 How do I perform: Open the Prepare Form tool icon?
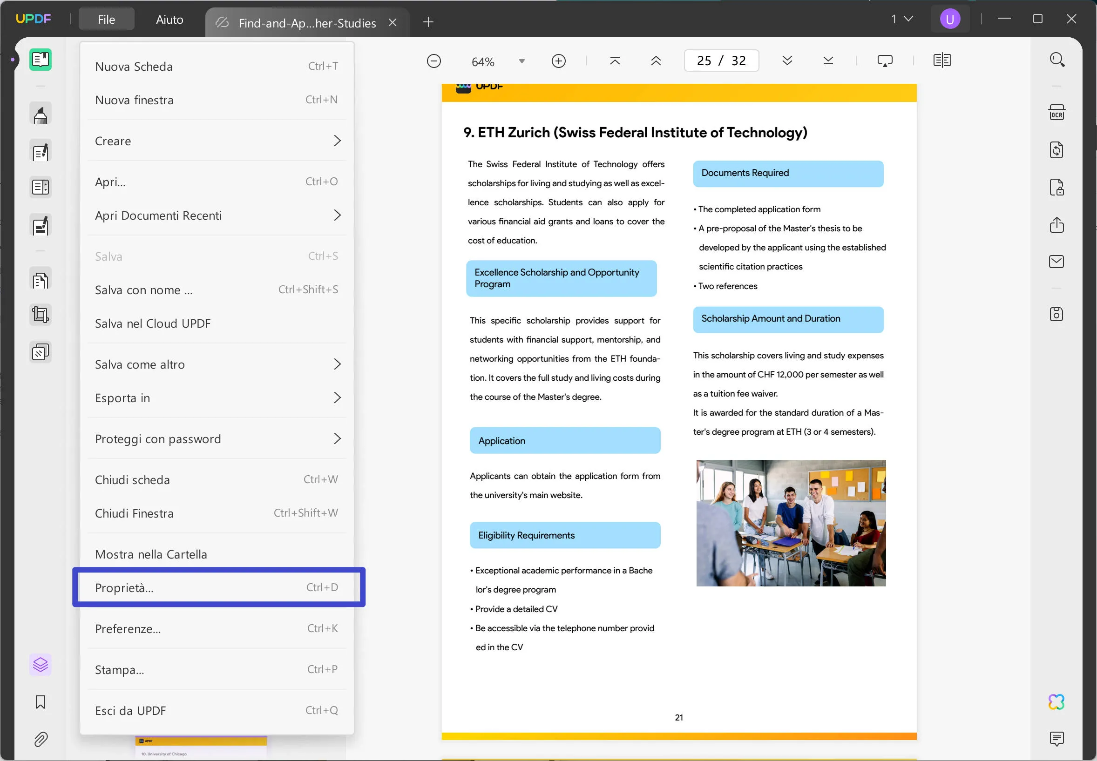tap(41, 187)
